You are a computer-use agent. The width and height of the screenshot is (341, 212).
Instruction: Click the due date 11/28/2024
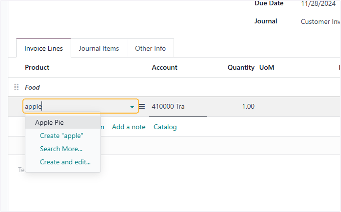[318, 4]
